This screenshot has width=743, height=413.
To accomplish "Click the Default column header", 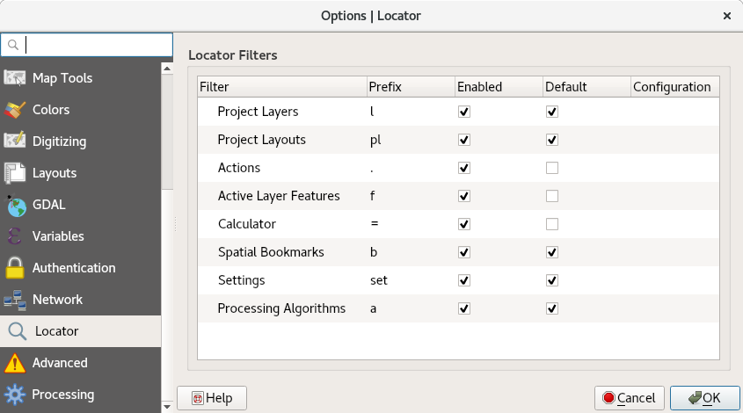I will pyautogui.click(x=586, y=87).
